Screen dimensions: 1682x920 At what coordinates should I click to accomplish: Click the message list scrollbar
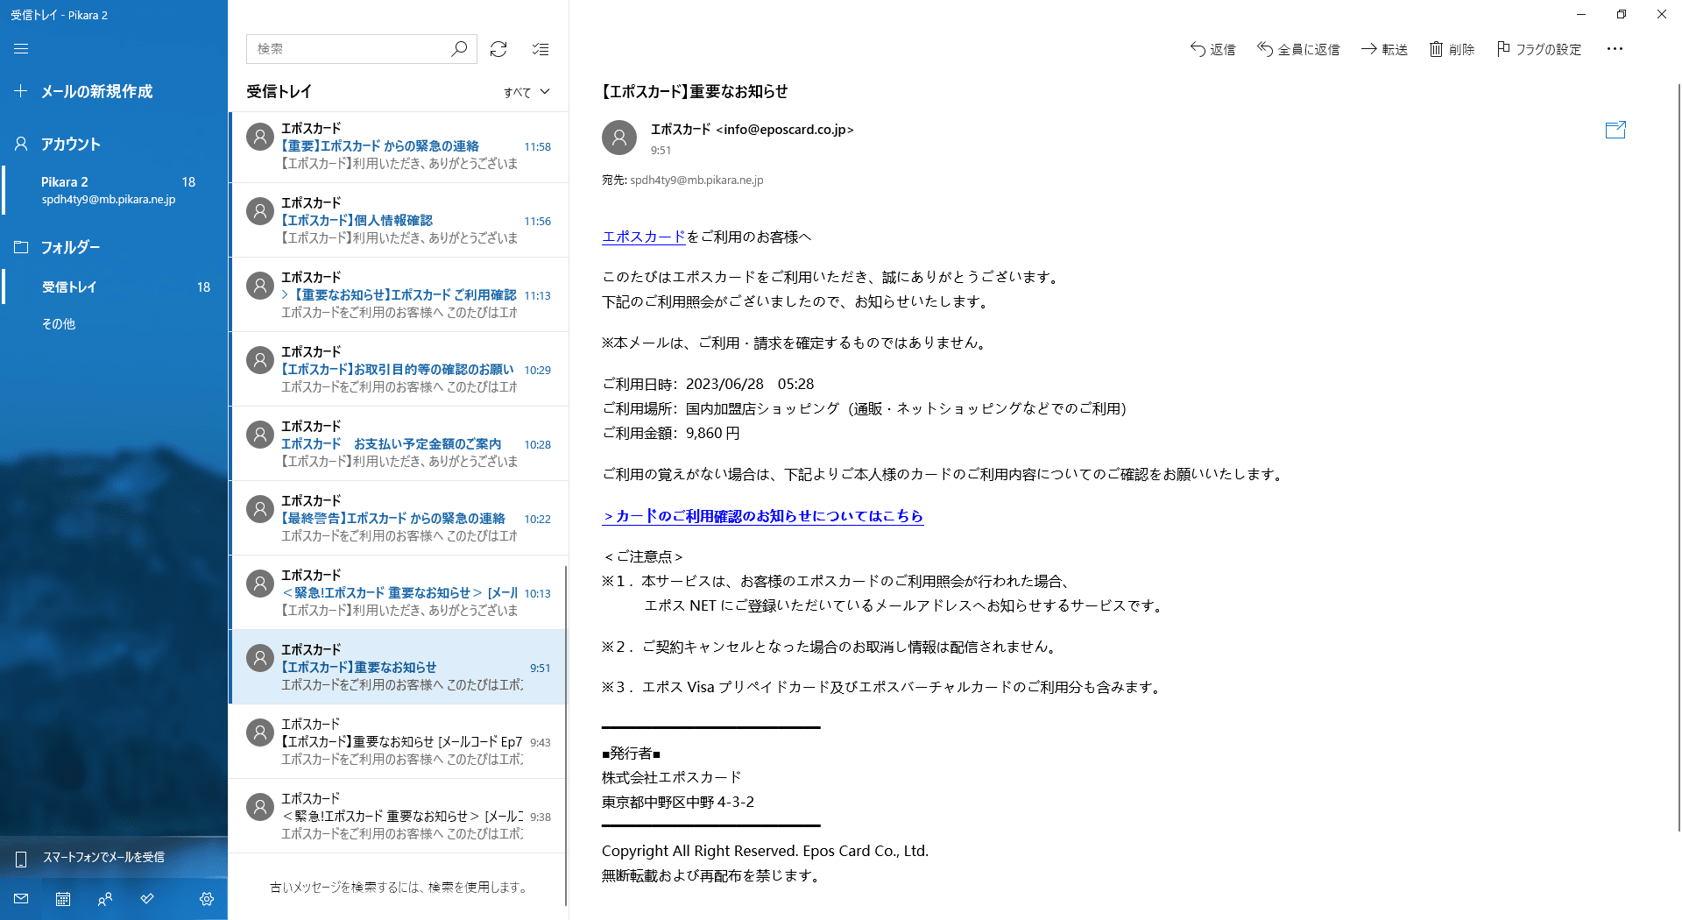point(566,736)
